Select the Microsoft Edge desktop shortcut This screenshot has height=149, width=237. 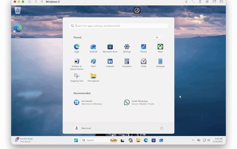pos(18,31)
